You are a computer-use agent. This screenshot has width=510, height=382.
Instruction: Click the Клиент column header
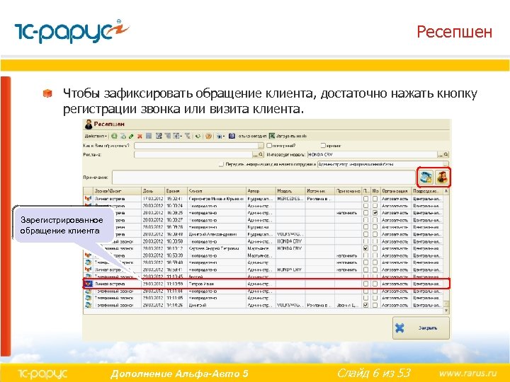(x=216, y=191)
